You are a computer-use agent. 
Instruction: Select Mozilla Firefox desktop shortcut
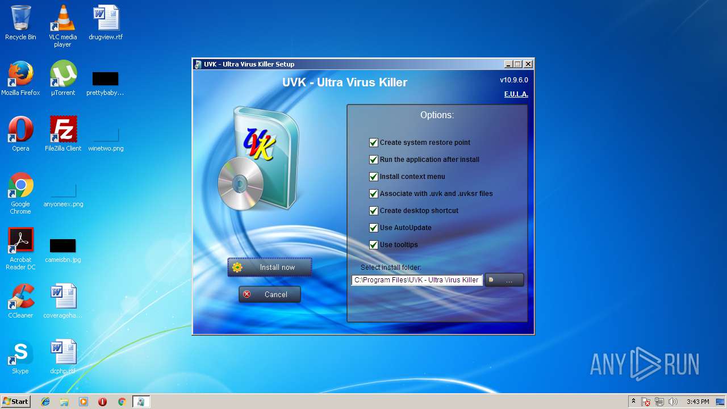pos(20,78)
